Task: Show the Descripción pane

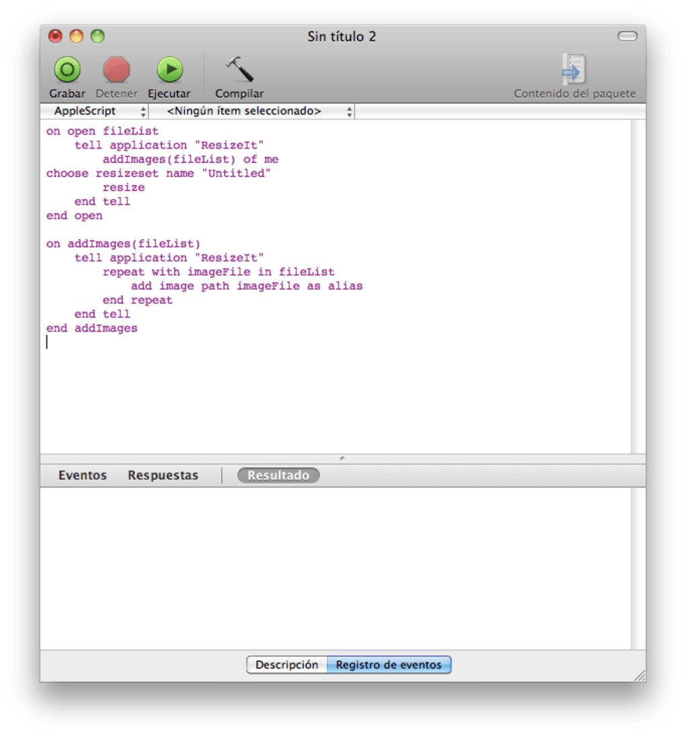Action: 287,664
